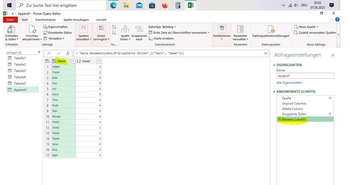Click the query Name field showing Append1
350x185 pixels.
point(305,76)
